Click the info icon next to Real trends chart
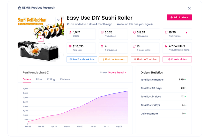Viewport: 207px width, 137px height. click(x=48, y=73)
